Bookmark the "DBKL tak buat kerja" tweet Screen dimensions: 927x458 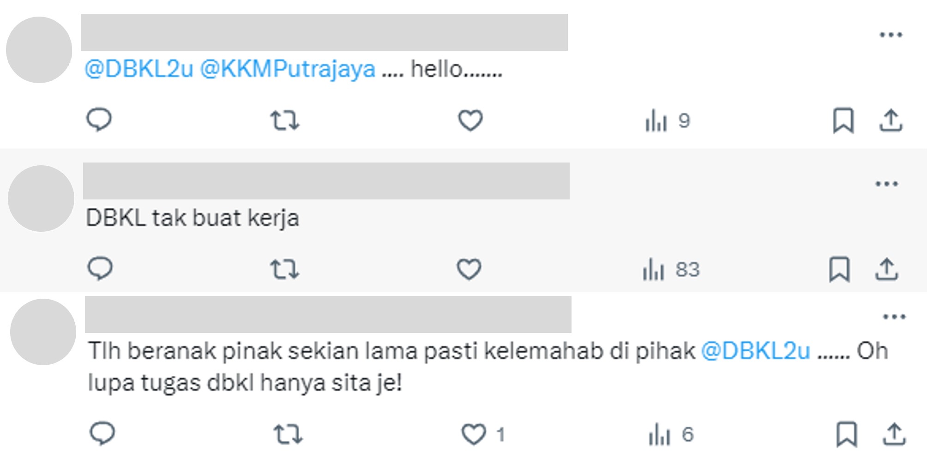pyautogui.click(x=839, y=269)
